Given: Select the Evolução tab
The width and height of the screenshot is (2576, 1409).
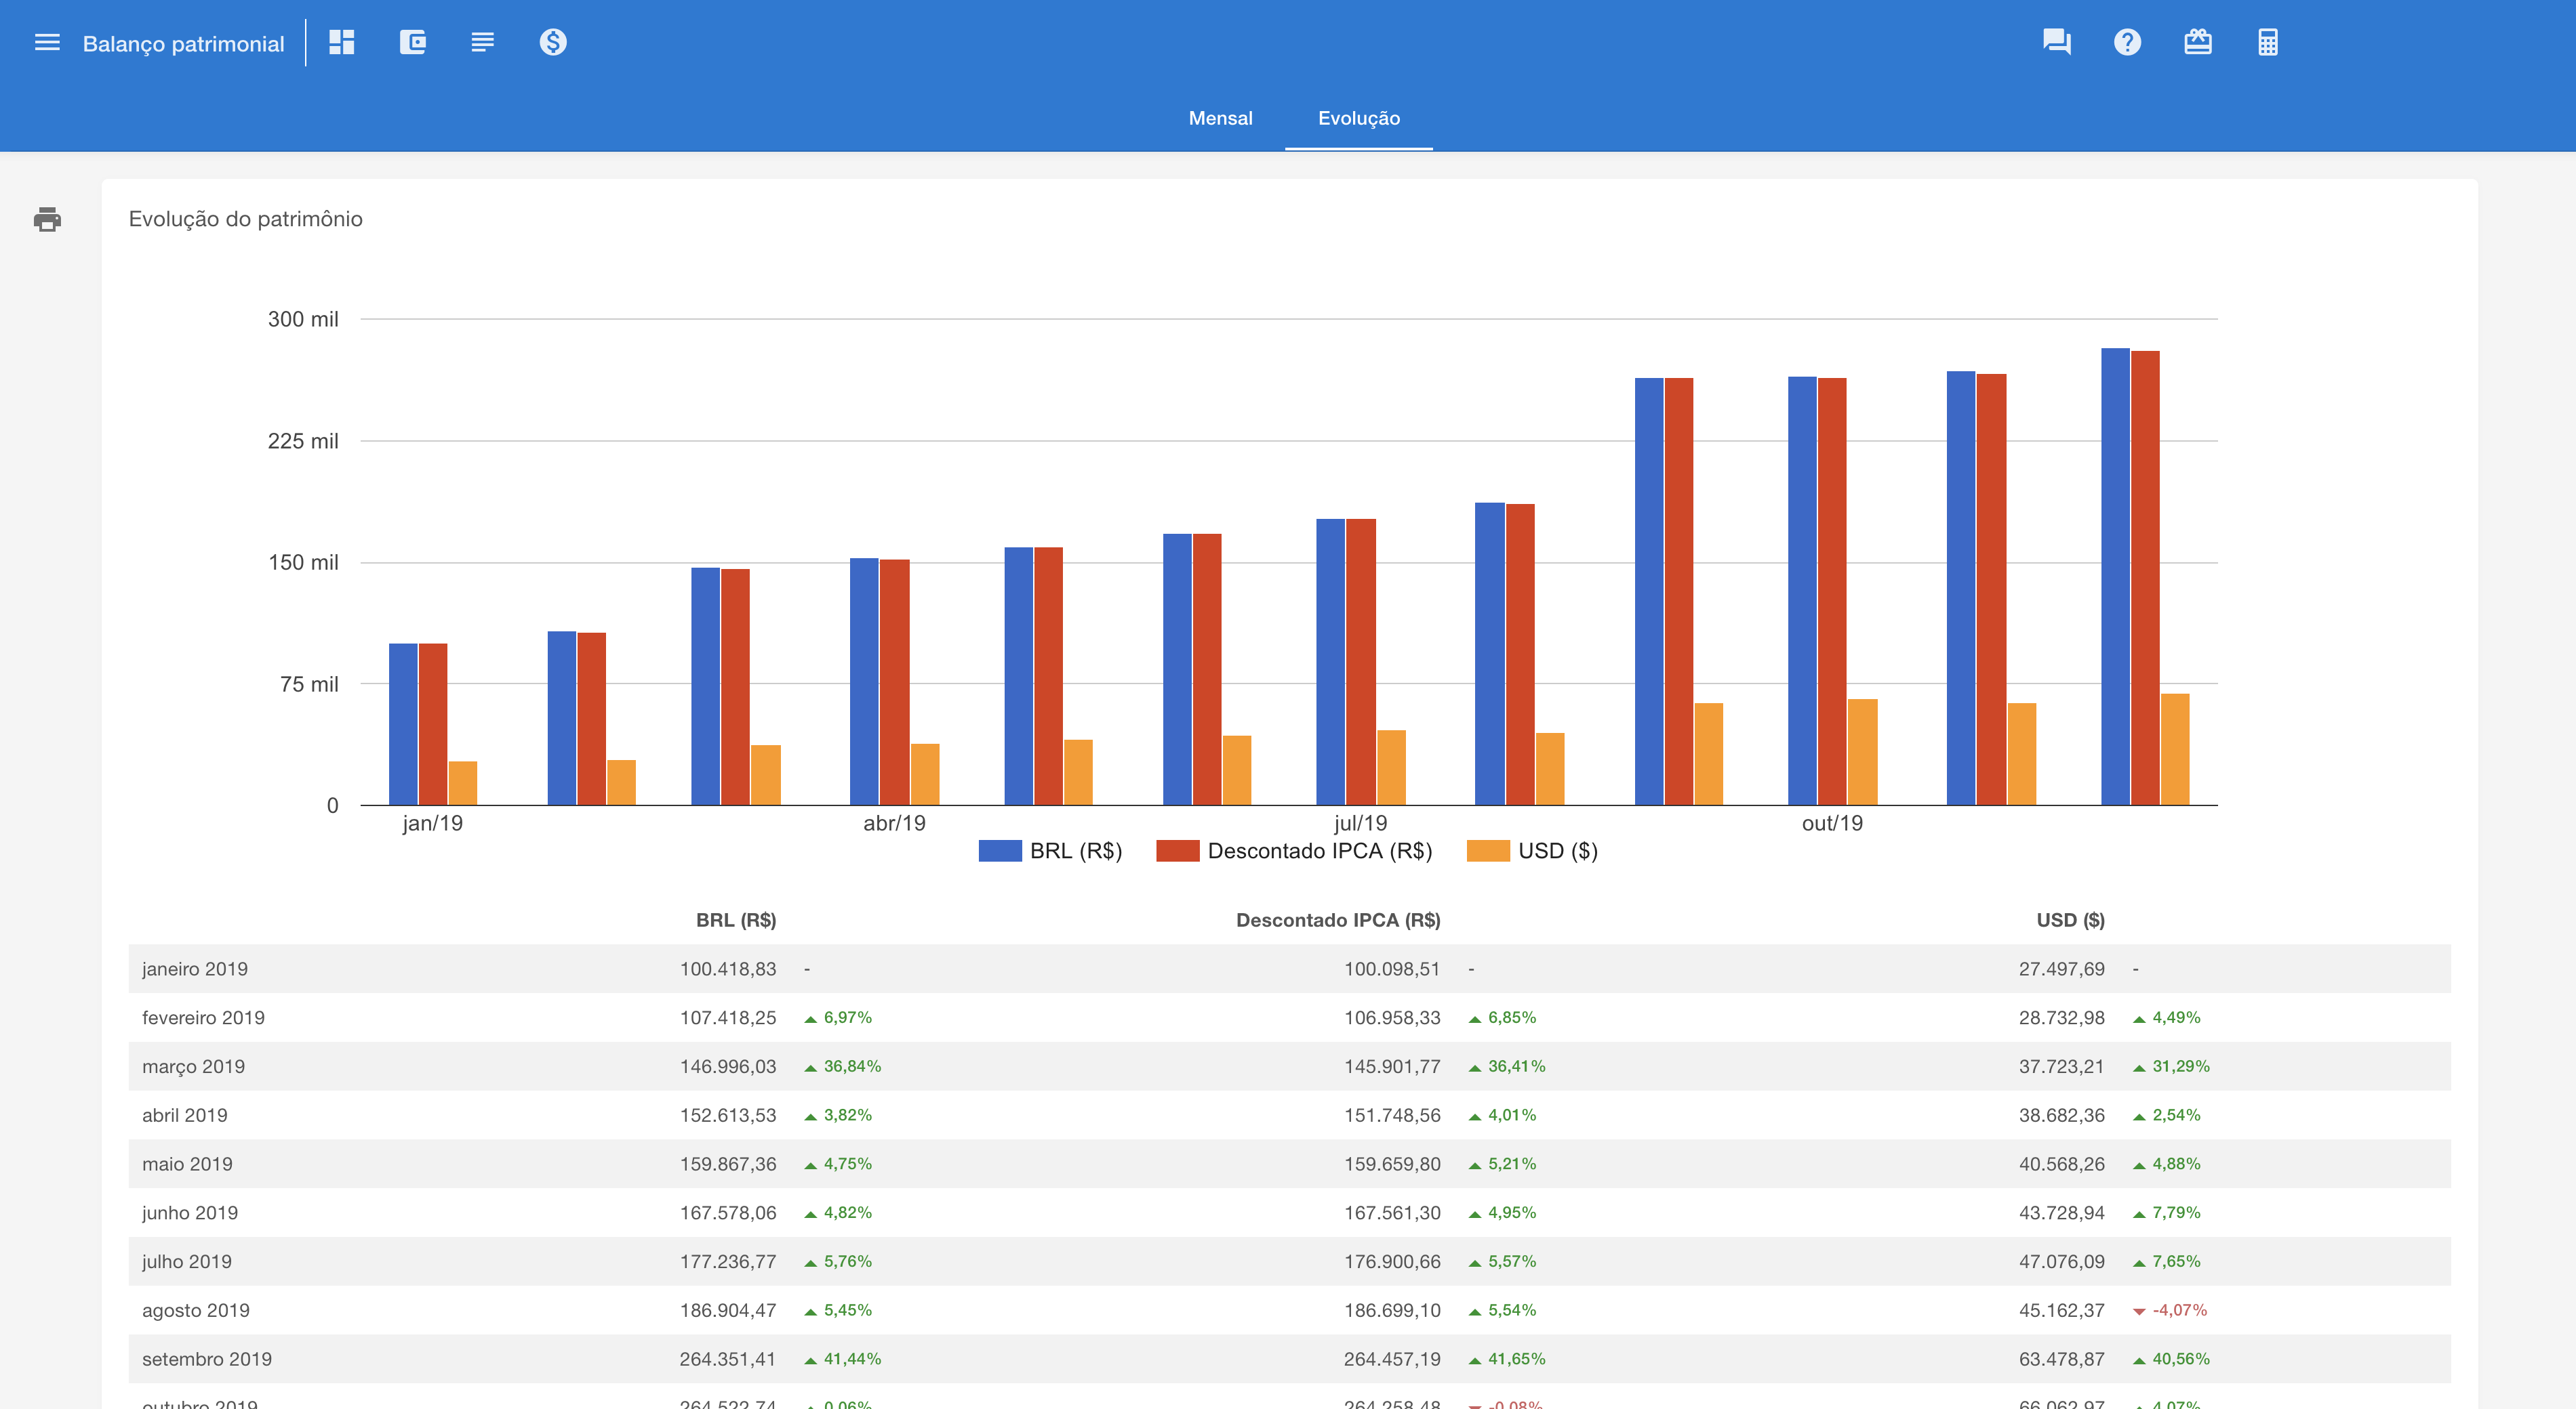Looking at the screenshot, I should [x=1358, y=118].
